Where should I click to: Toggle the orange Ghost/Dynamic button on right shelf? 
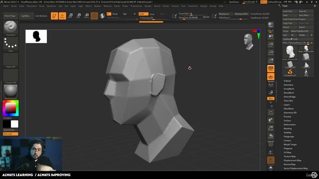tap(271, 160)
